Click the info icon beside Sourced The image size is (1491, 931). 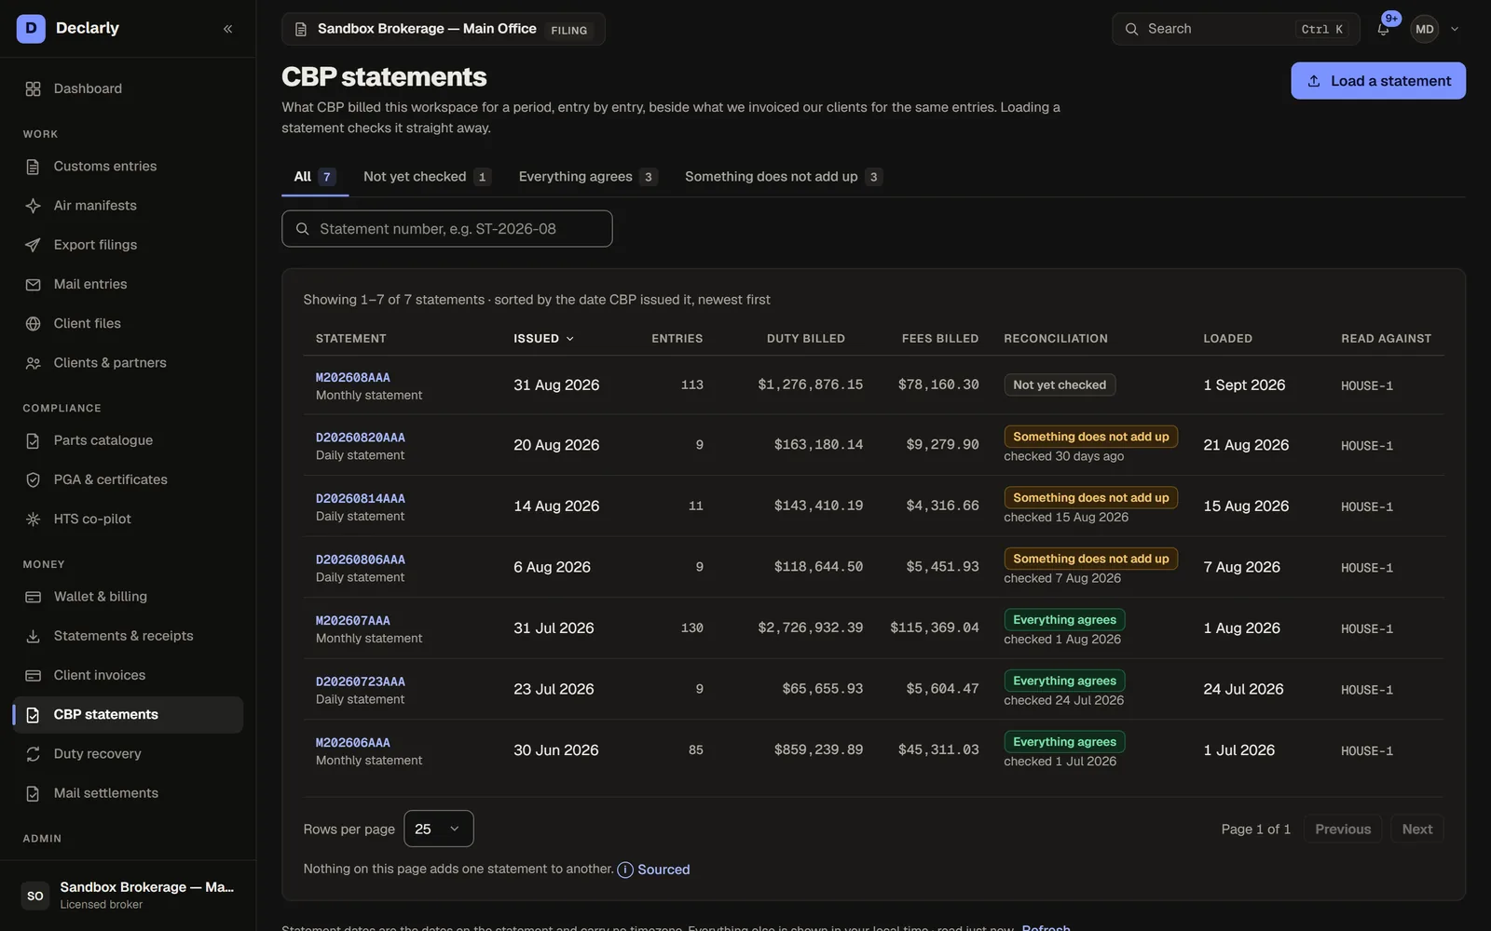(x=625, y=870)
